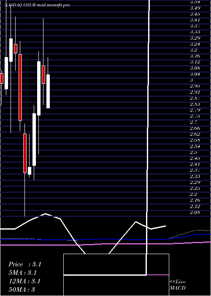Click the 2.33 price axis label

click(195, 176)
